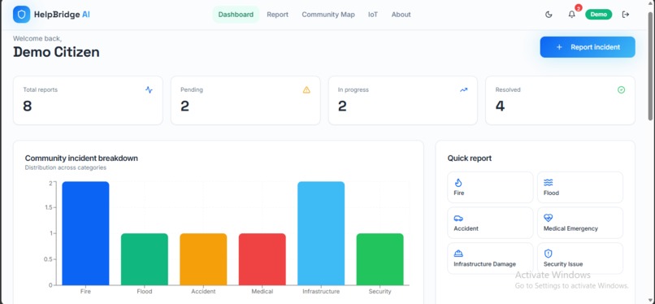Toggle dark mode with the moon icon
The width and height of the screenshot is (655, 304).
(549, 15)
